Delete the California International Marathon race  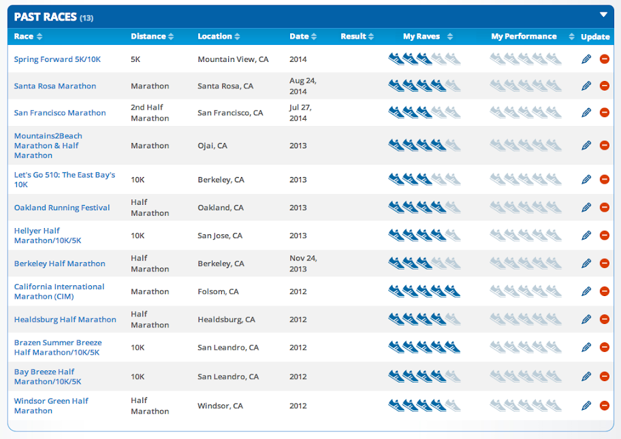(x=605, y=291)
